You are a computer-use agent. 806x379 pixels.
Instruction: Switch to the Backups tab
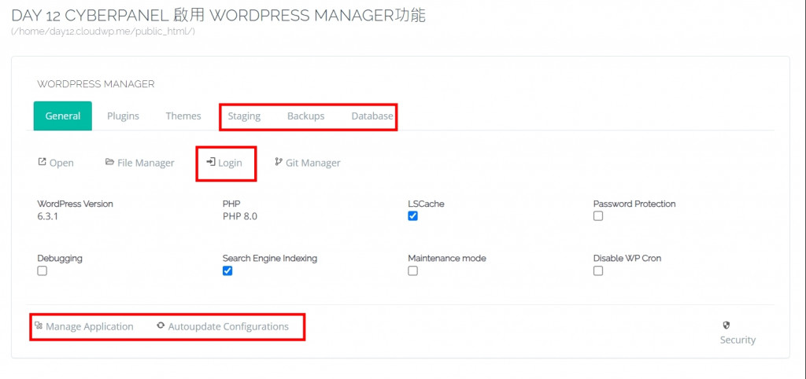306,116
